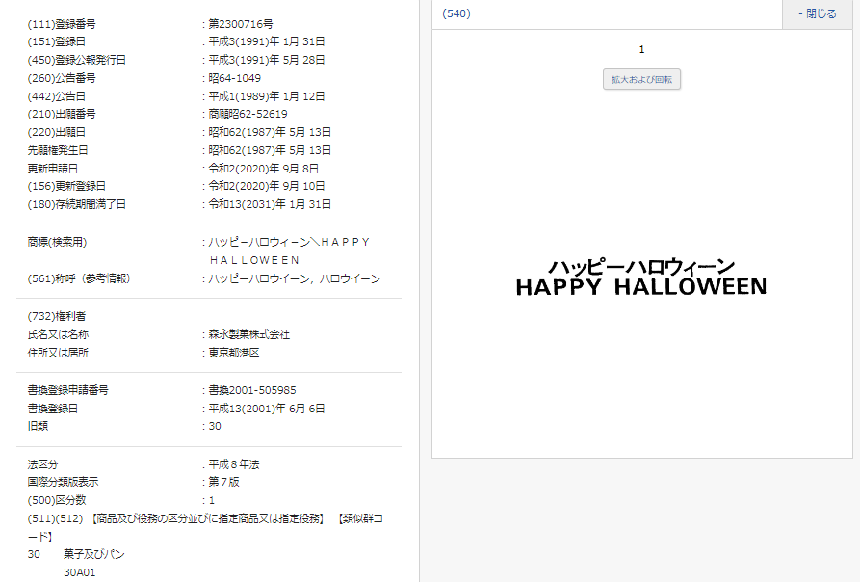Click renewal registration date 令和2(2020)年 9月 10日
This screenshot has width=860, height=582.
tap(267, 186)
